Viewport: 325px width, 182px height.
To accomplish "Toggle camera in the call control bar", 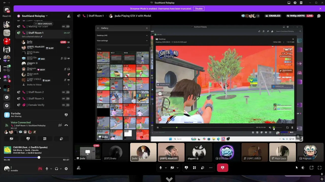I will (172, 168).
